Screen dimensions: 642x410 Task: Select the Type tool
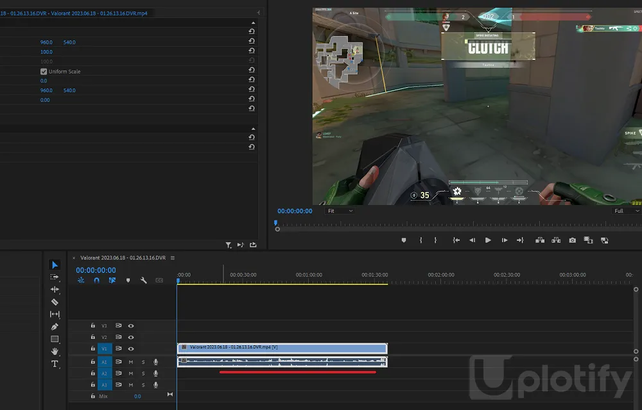[x=55, y=364]
